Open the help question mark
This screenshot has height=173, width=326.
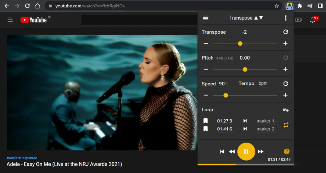click(x=287, y=151)
